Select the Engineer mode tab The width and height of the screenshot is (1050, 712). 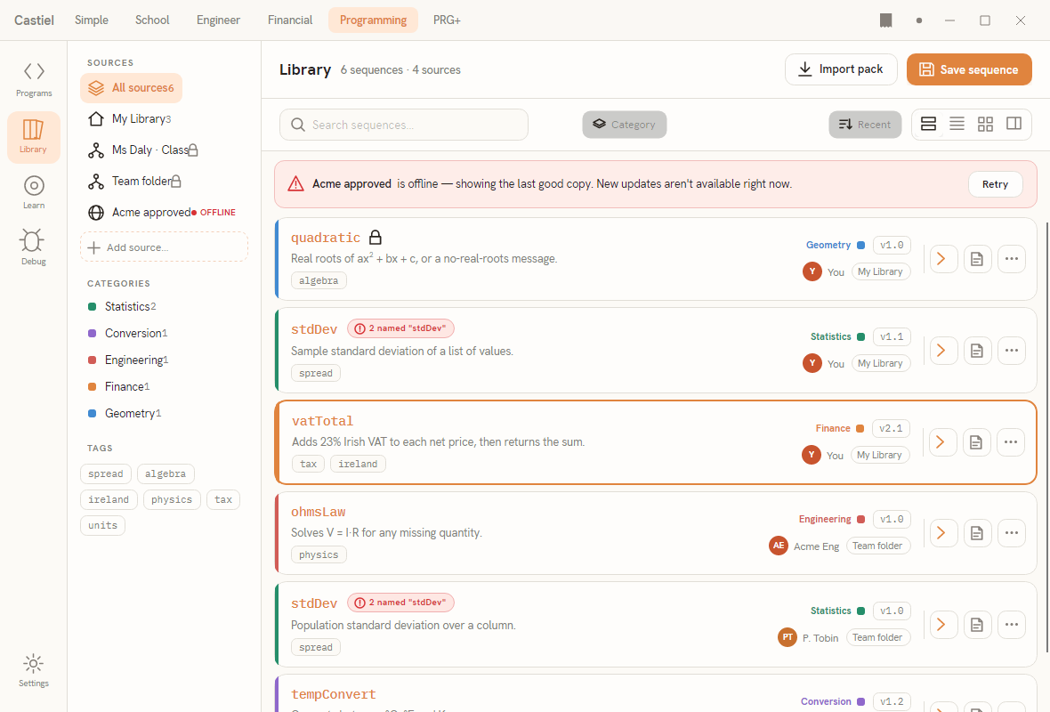(x=218, y=20)
